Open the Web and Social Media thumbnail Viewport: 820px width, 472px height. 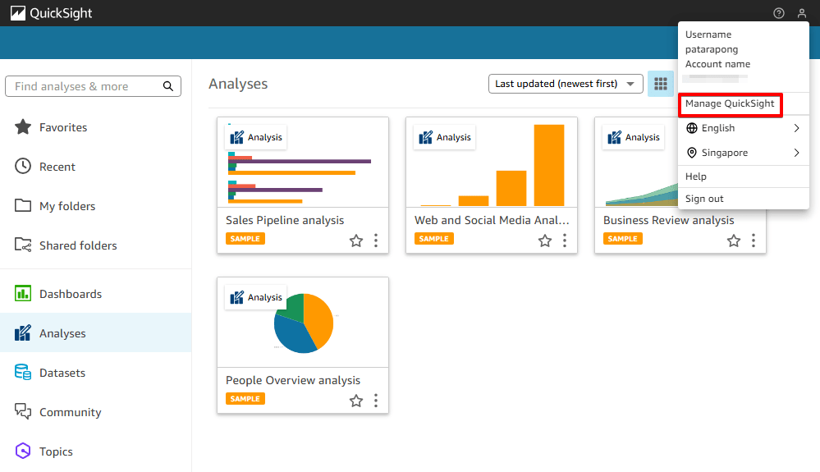(492, 163)
